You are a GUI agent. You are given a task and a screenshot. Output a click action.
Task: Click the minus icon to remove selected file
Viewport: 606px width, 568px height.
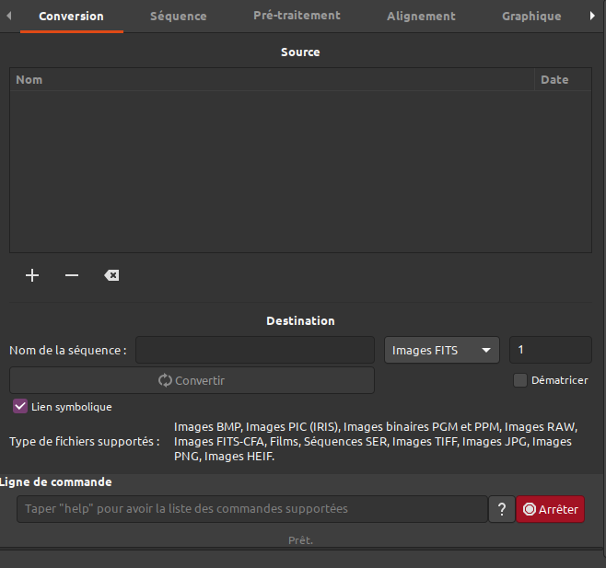(x=72, y=275)
